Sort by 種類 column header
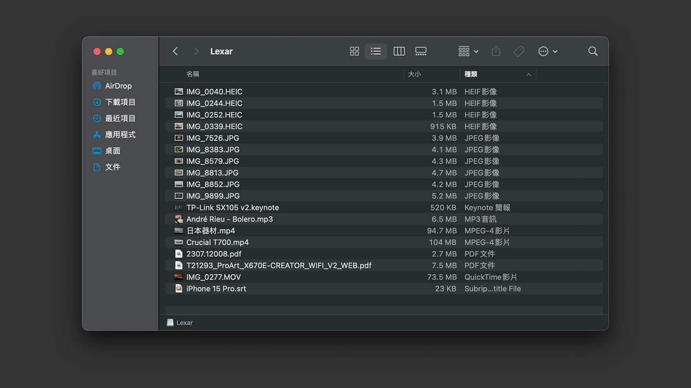This screenshot has width=691, height=388. [471, 74]
